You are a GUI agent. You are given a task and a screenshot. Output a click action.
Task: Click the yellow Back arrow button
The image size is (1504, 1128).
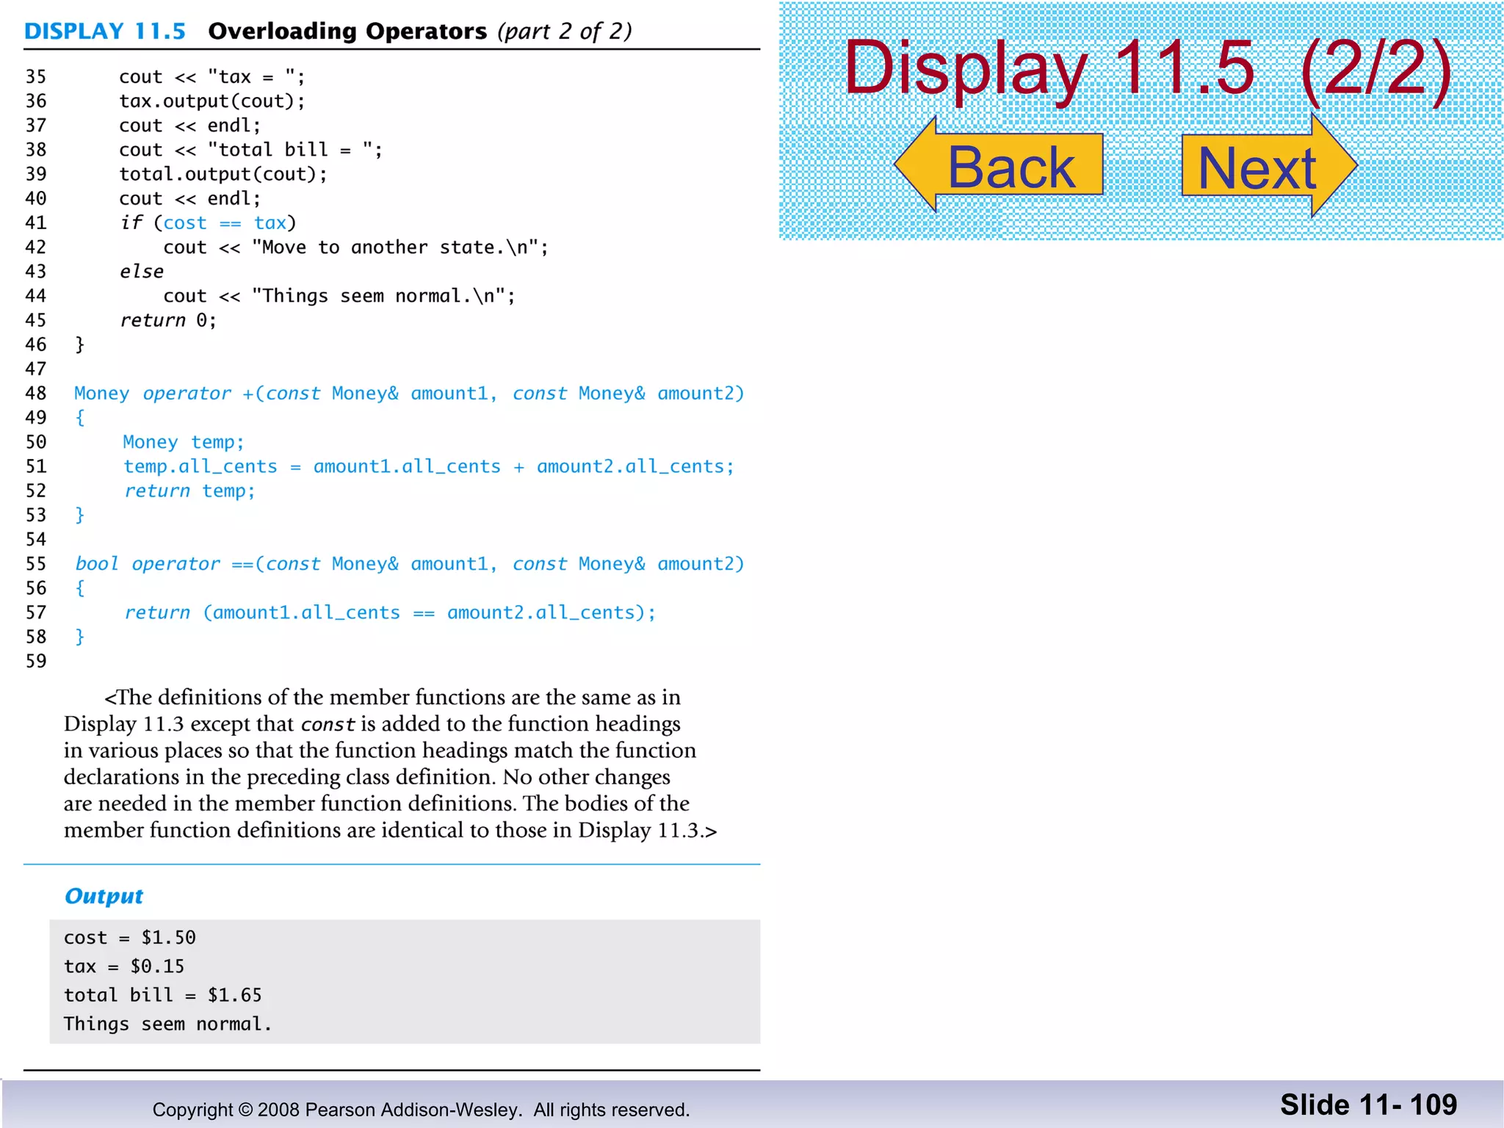[x=999, y=165]
